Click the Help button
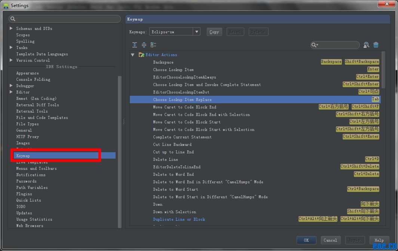Image resolution: width=398 pixels, height=251 pixels. coord(379,240)
